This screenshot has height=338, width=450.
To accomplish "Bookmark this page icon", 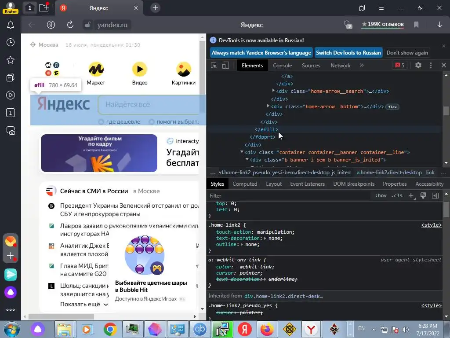I will tap(416, 25).
